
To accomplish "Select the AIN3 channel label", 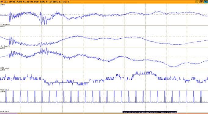I will 3,70.
